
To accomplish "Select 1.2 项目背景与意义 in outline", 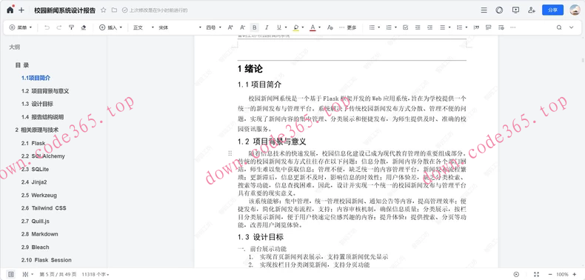I will coord(45,91).
